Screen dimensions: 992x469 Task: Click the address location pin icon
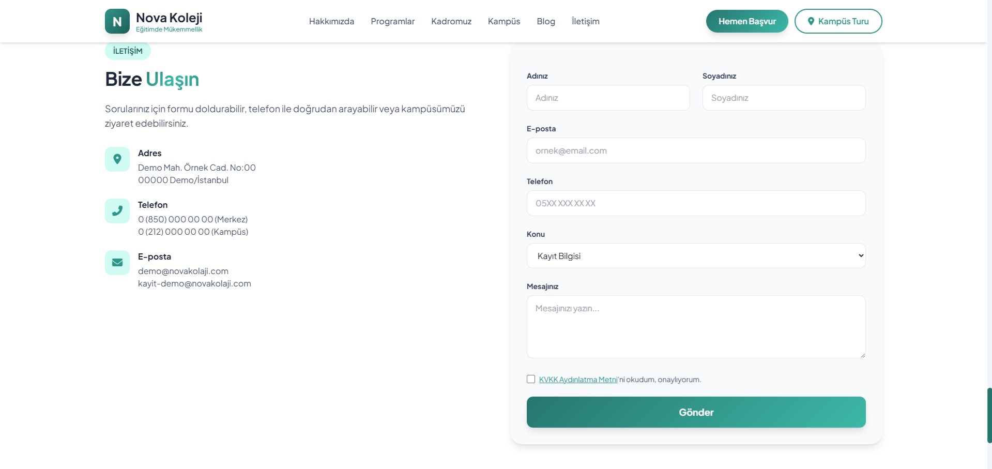tap(117, 159)
